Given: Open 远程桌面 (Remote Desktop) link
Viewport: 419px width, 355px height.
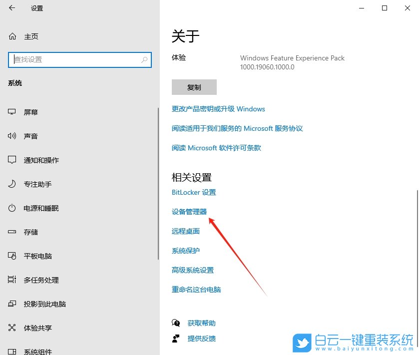Looking at the screenshot, I should [185, 231].
